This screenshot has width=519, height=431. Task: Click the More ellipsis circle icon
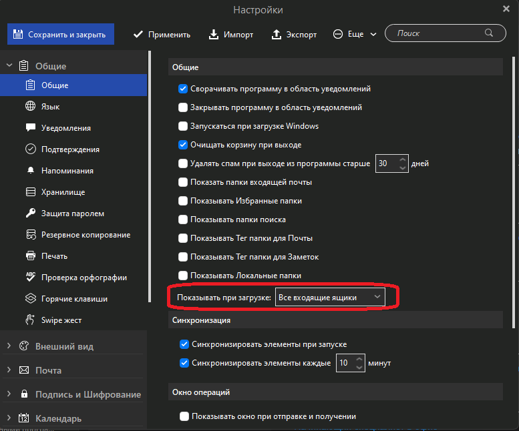338,34
